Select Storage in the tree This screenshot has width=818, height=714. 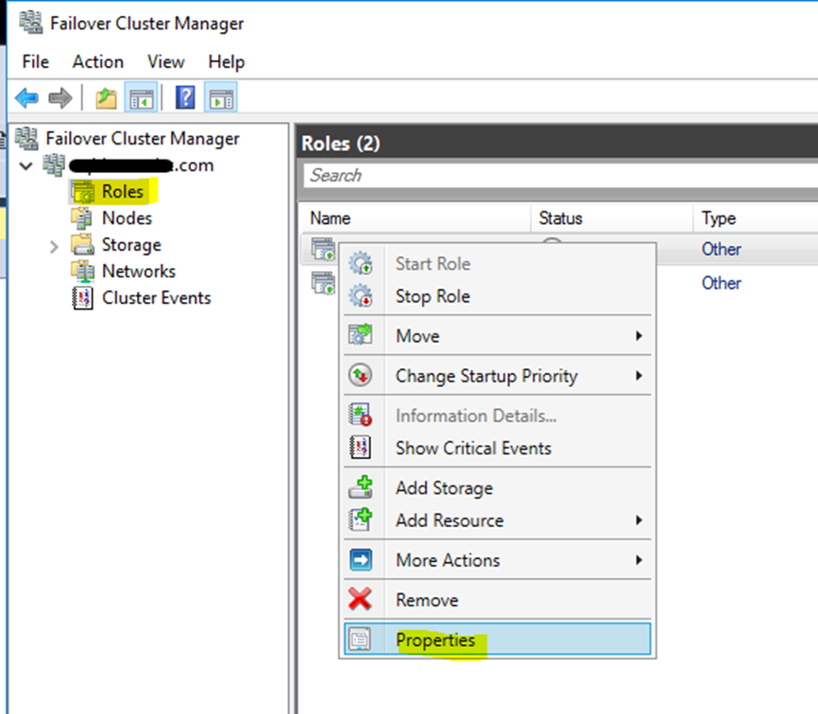131,245
